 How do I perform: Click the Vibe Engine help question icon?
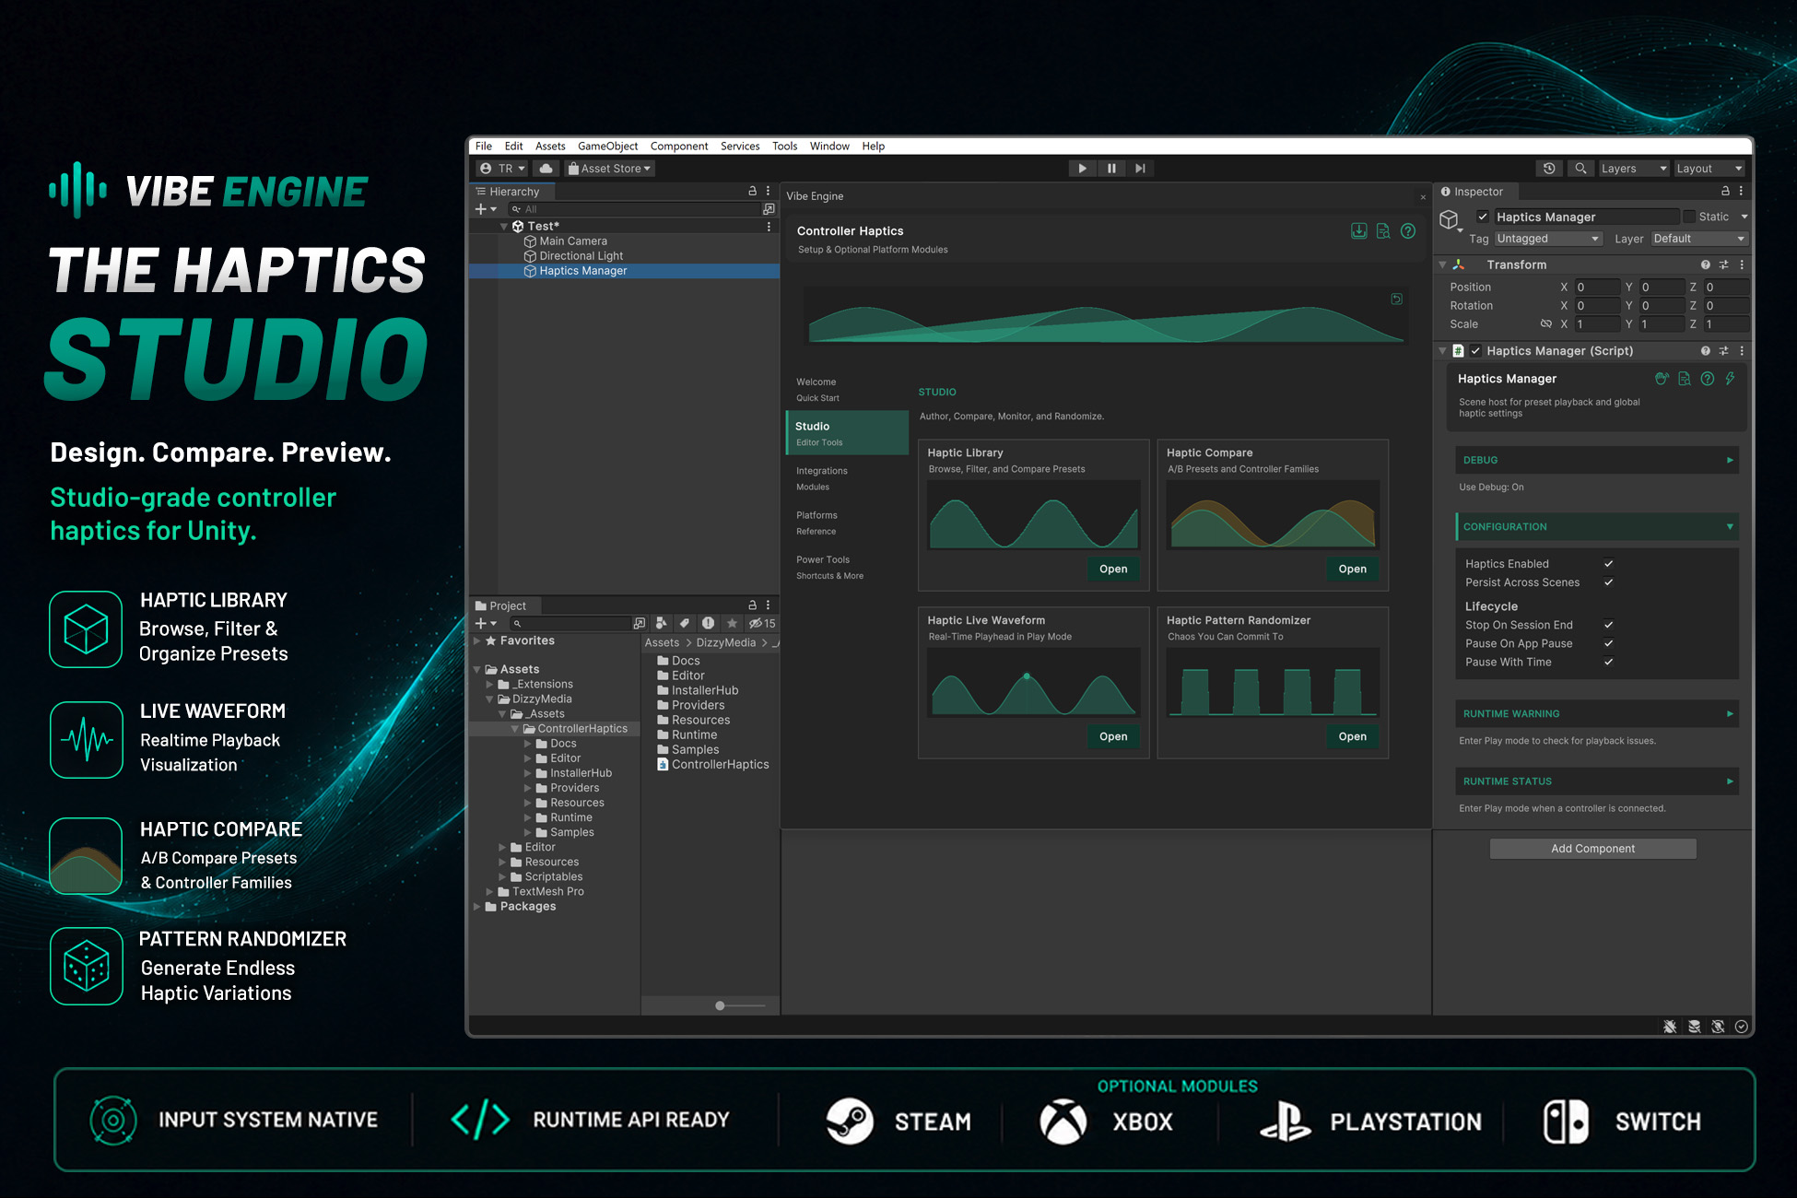point(1408,231)
